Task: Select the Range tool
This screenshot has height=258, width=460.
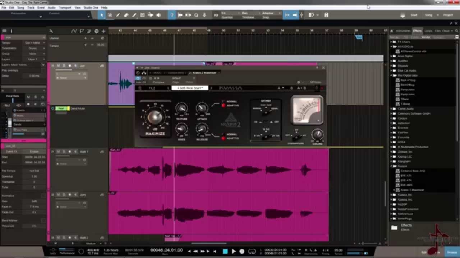Action: (110, 15)
